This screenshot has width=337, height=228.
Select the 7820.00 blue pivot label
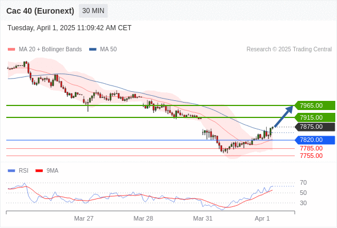(315, 140)
